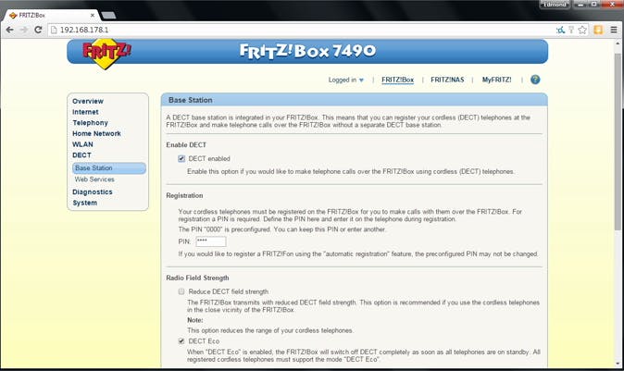
Task: Select DECT in sidebar
Action: click(82, 155)
